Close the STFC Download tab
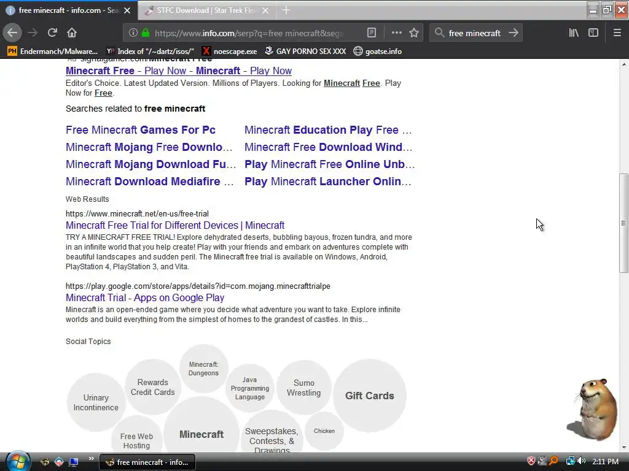Image resolution: width=629 pixels, height=471 pixels. (x=265, y=10)
